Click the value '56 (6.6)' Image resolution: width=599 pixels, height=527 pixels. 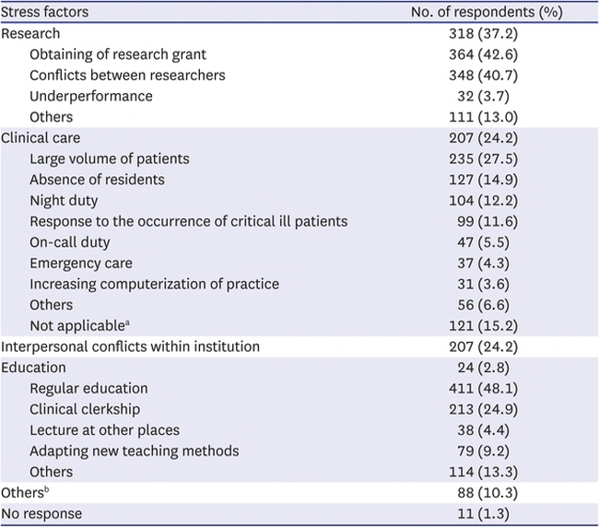point(483,305)
